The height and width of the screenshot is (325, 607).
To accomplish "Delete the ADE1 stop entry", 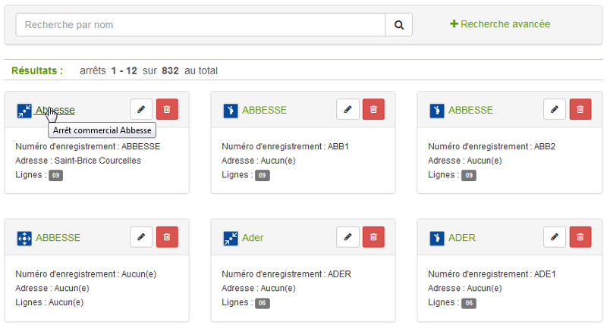I will [x=580, y=237].
